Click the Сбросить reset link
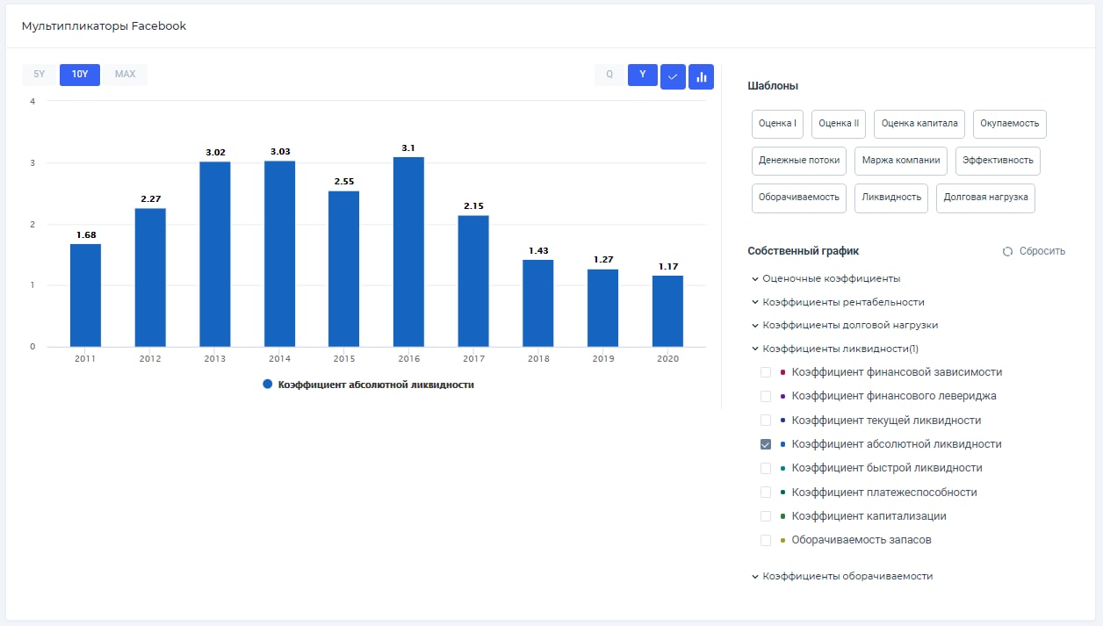 (x=1042, y=251)
